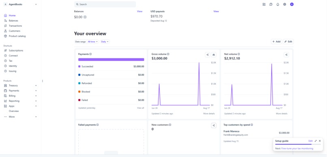Click the Balances info icon next to $0.00

click(85, 17)
